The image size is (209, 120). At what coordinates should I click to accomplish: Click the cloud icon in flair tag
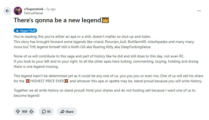click(17, 31)
